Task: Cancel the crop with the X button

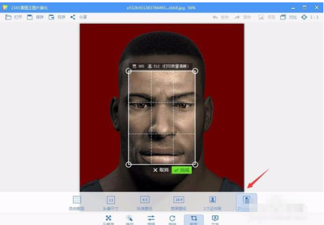Action: (161, 170)
